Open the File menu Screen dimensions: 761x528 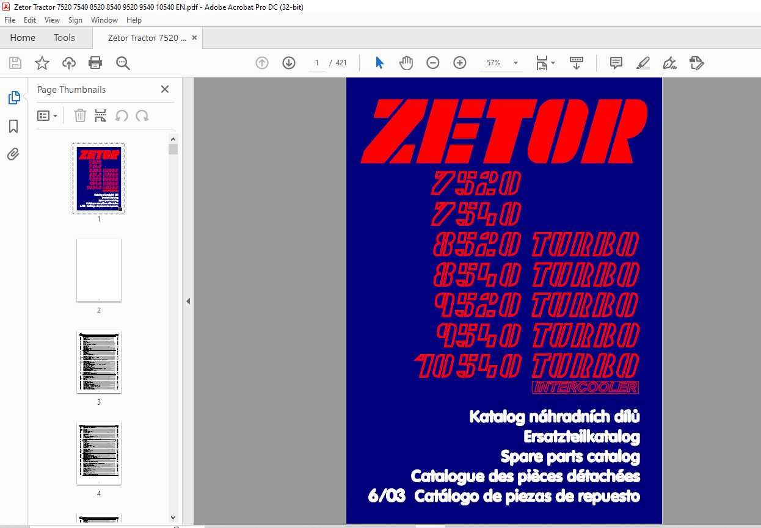pos(10,20)
